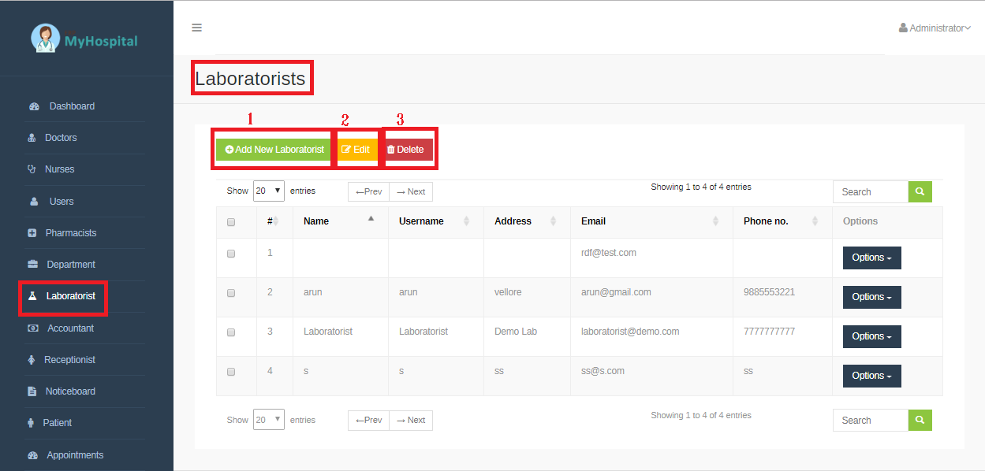The height and width of the screenshot is (471, 985).
Task: Open the Dashboard menu item
Action: [72, 106]
